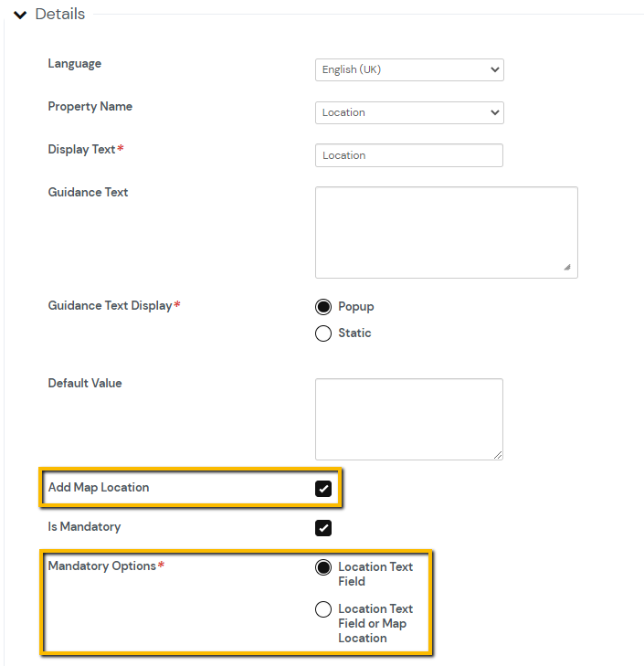
Task: Click the Guidance Text resize handle
Action: [x=567, y=268]
